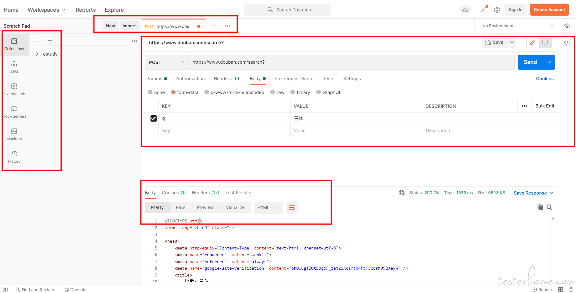Click the plus icon to create collection
The width and height of the screenshot is (576, 293).
pyautogui.click(x=37, y=41)
